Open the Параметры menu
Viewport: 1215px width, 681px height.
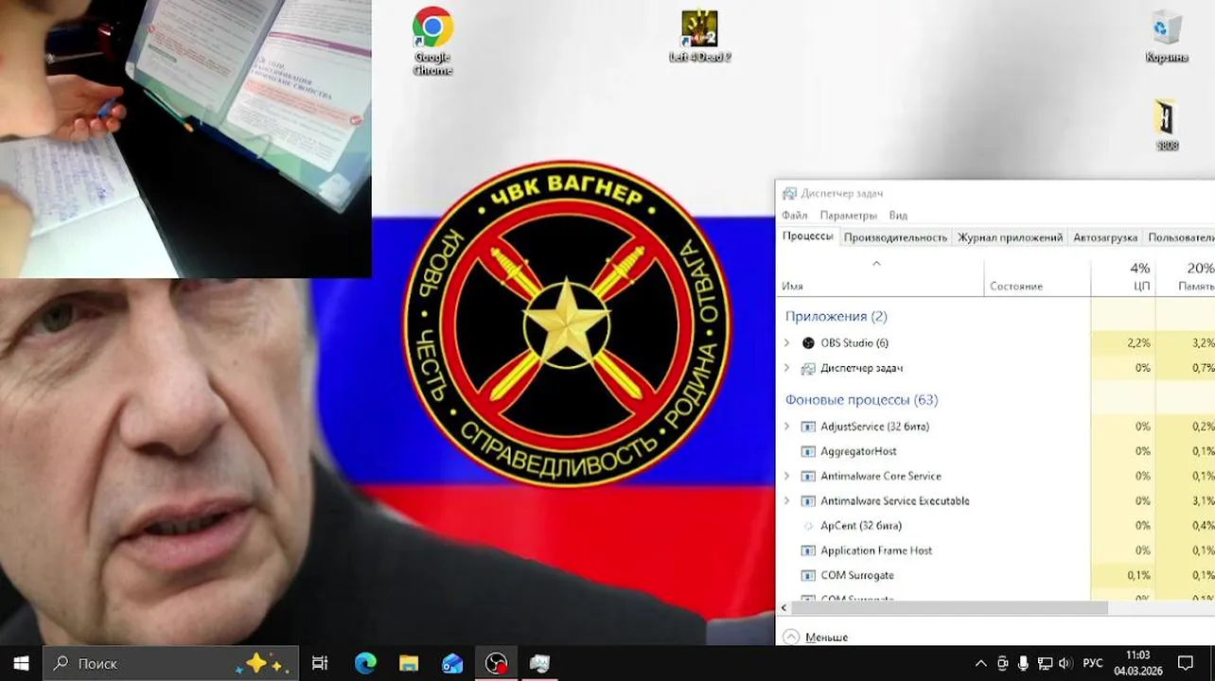click(849, 215)
